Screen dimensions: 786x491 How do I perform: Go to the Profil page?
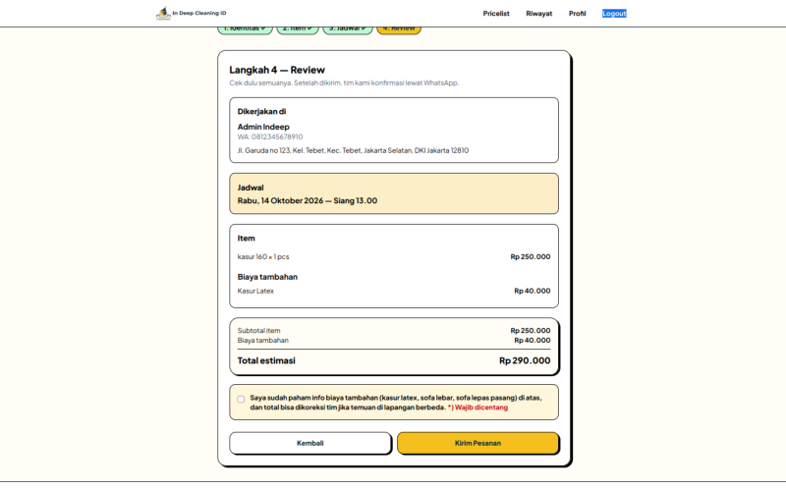click(x=577, y=14)
